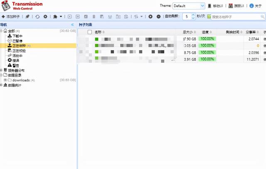Click the share ratio value 11.2071

253,59
